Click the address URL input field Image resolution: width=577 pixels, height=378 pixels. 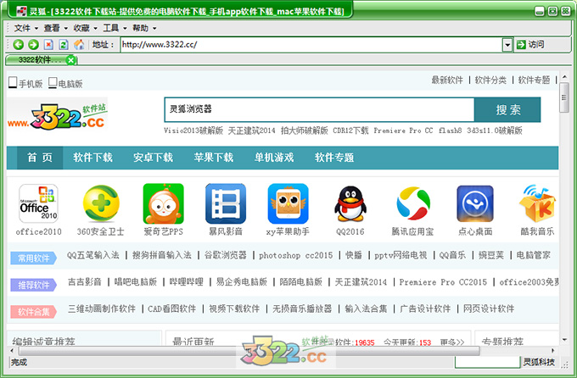coord(311,45)
